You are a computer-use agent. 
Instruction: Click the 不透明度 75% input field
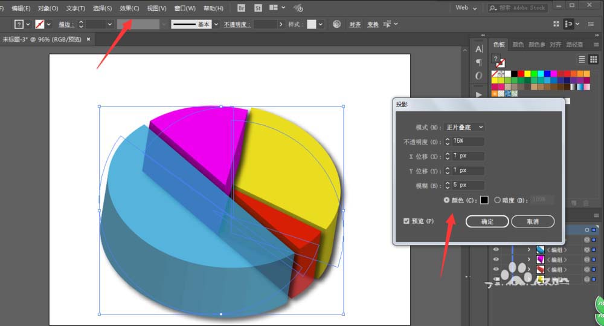tap(468, 141)
